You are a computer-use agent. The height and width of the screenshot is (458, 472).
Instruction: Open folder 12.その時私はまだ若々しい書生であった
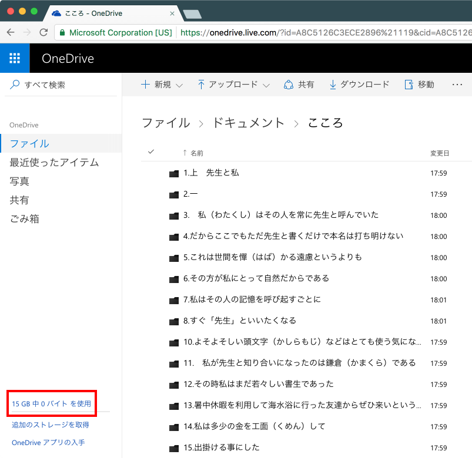click(x=258, y=384)
